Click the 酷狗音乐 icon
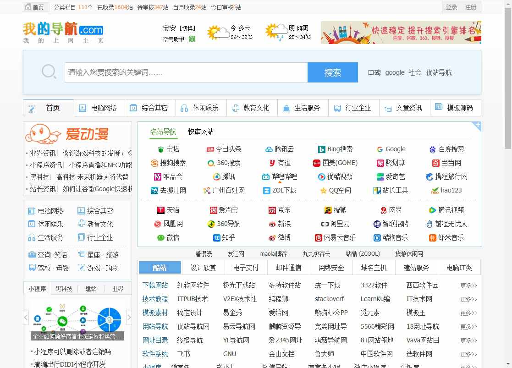This screenshot has width=512, height=368. coord(377,238)
